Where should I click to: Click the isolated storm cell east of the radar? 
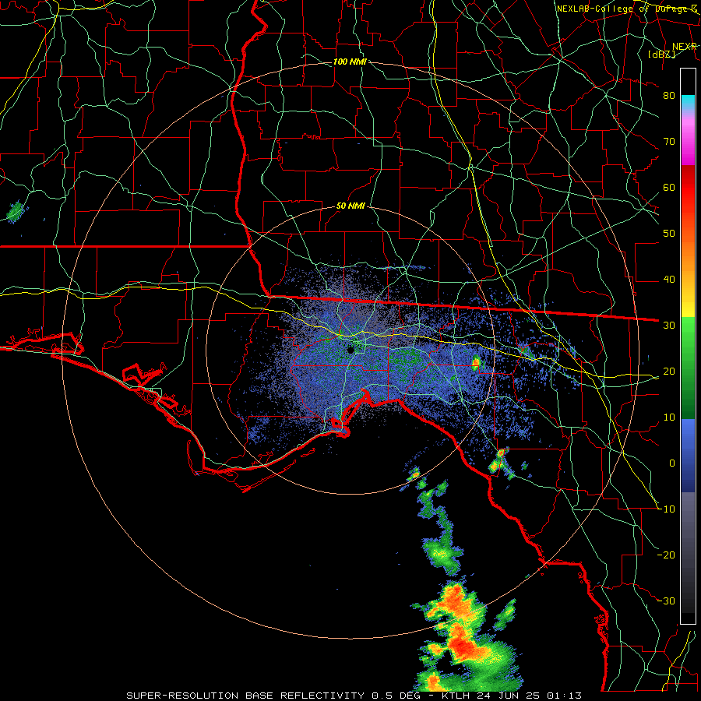[x=476, y=361]
